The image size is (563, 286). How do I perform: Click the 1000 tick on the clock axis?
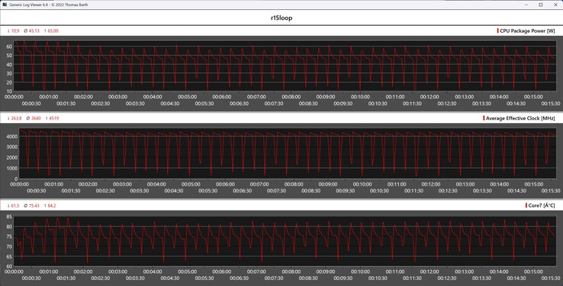click(x=12, y=168)
